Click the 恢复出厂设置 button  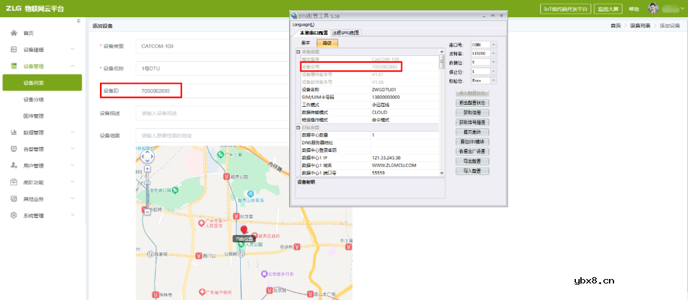(x=473, y=151)
